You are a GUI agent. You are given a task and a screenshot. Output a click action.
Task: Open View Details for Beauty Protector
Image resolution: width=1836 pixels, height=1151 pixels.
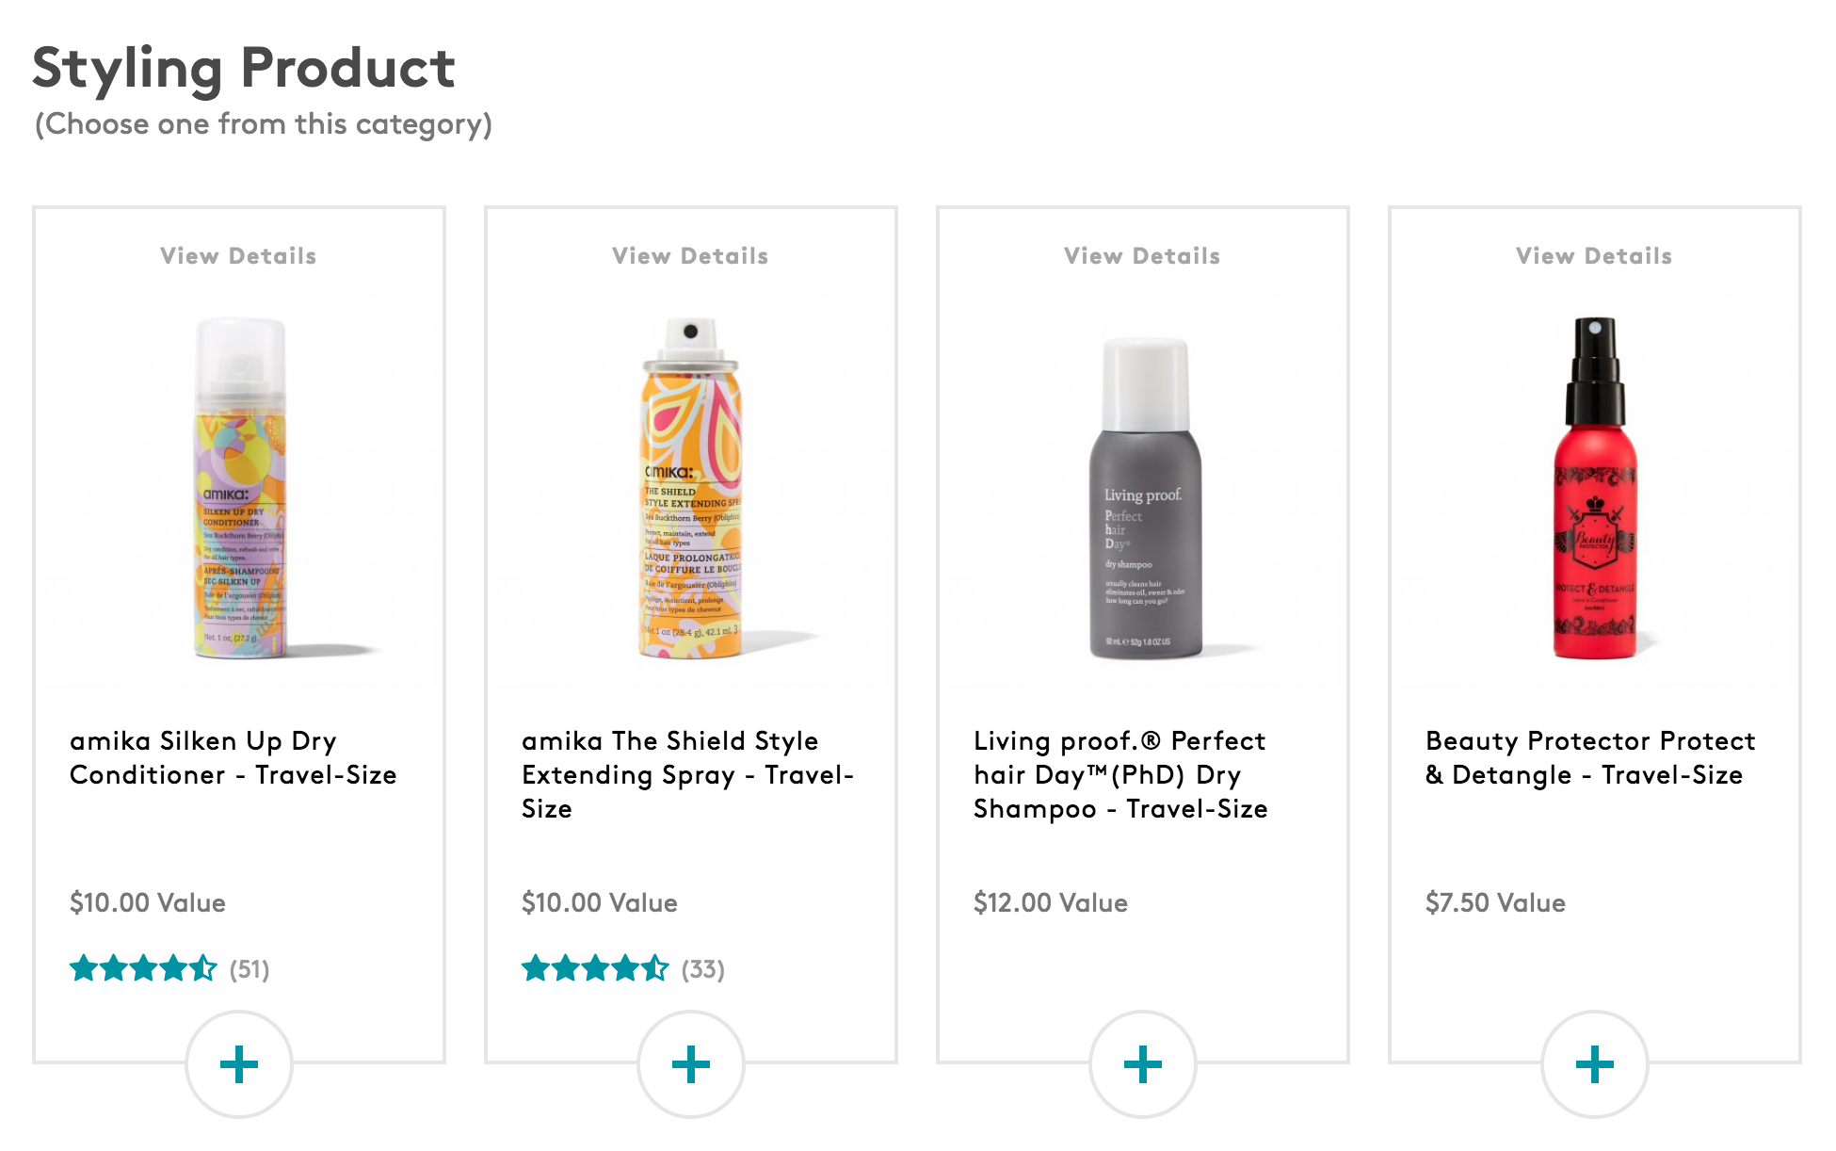[x=1594, y=256]
